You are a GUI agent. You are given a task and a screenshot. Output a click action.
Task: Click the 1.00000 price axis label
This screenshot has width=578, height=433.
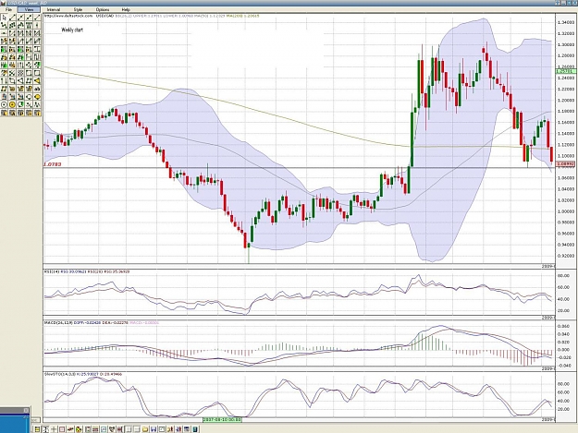point(567,211)
